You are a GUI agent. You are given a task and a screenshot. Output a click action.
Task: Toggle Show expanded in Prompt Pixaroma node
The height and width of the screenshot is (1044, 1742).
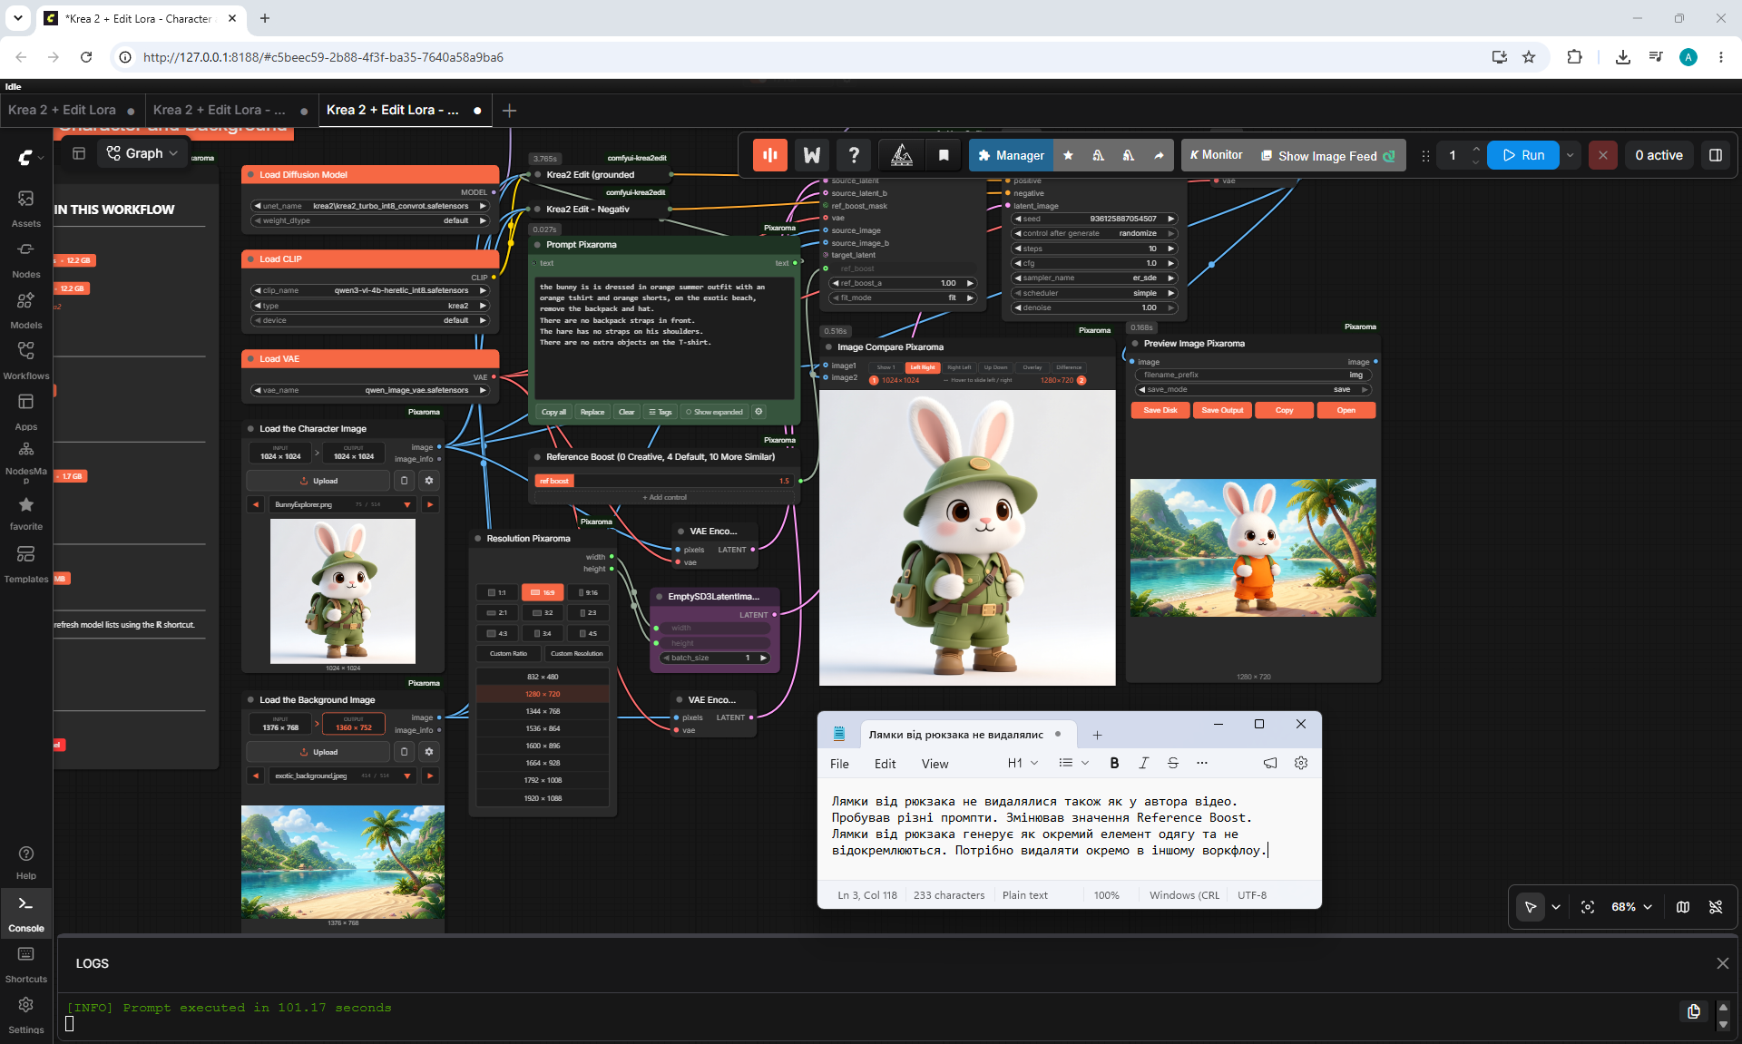tap(714, 412)
